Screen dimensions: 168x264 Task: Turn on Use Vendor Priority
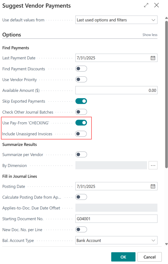coord(81,79)
